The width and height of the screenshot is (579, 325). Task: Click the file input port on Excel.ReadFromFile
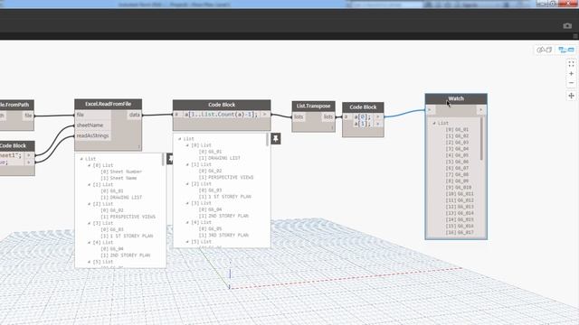pyautogui.click(x=92, y=115)
